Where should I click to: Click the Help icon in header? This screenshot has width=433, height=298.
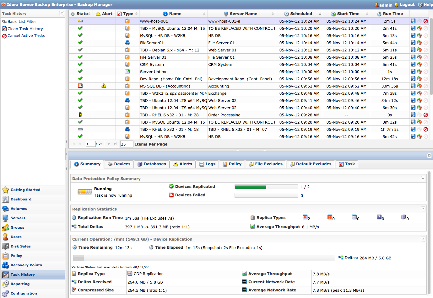(420, 5)
